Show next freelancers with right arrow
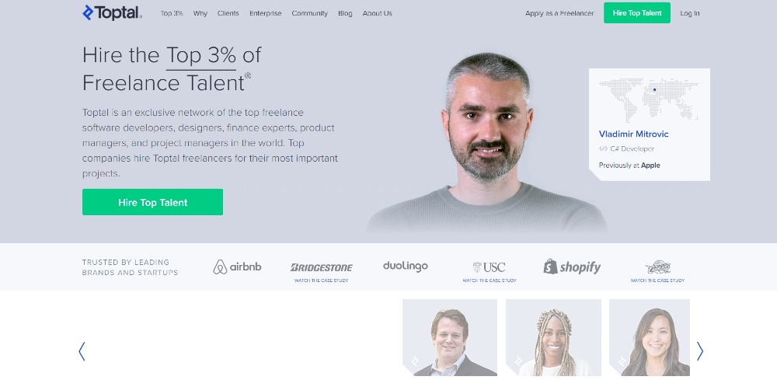 click(700, 351)
